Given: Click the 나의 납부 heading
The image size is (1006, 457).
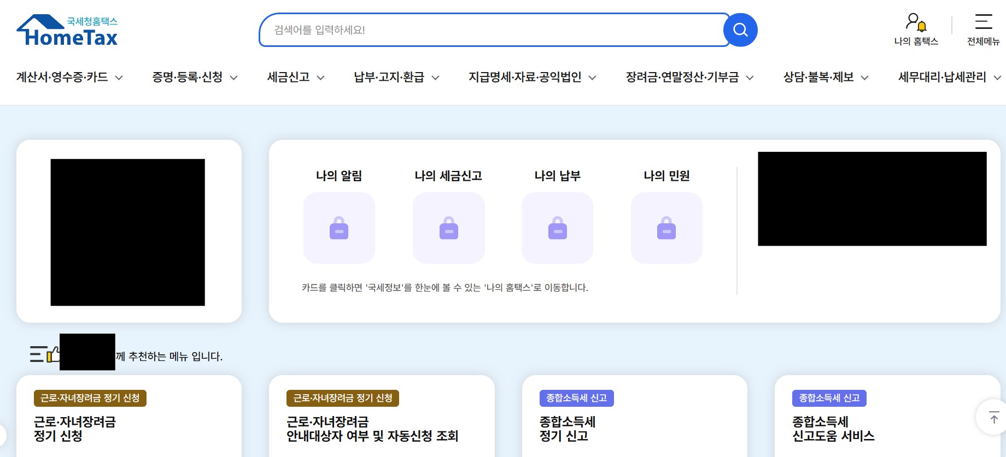Looking at the screenshot, I should coord(557,176).
